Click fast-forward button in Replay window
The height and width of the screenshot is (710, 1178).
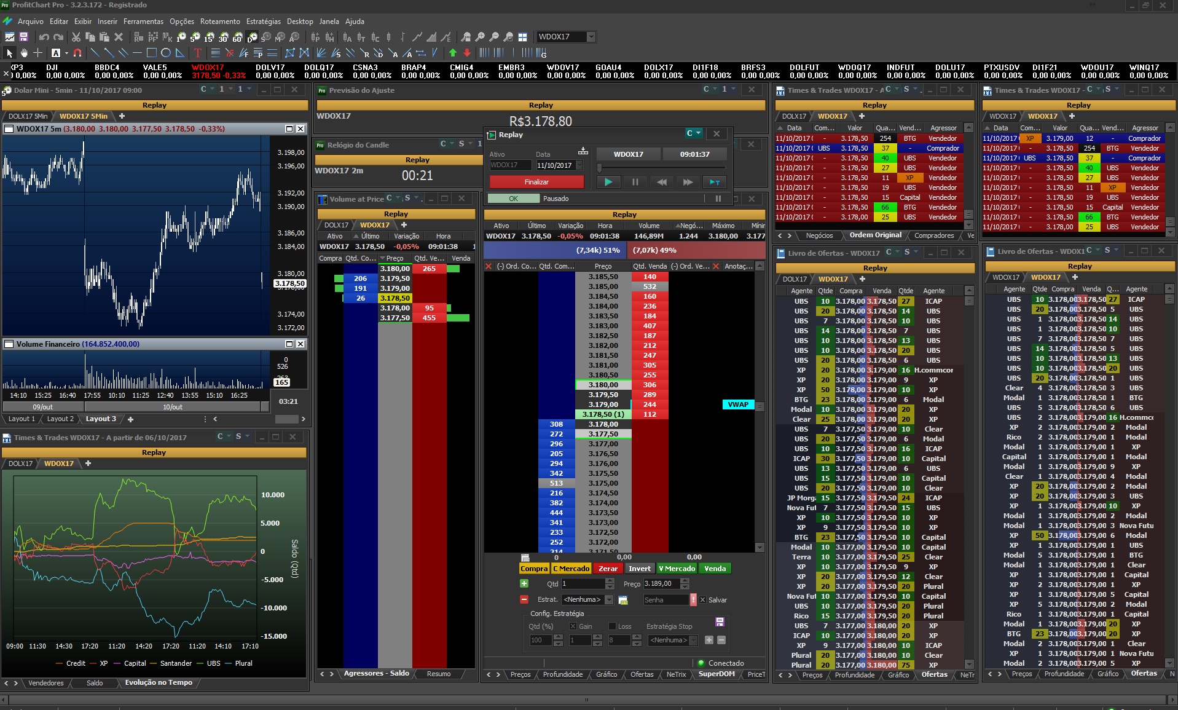688,182
